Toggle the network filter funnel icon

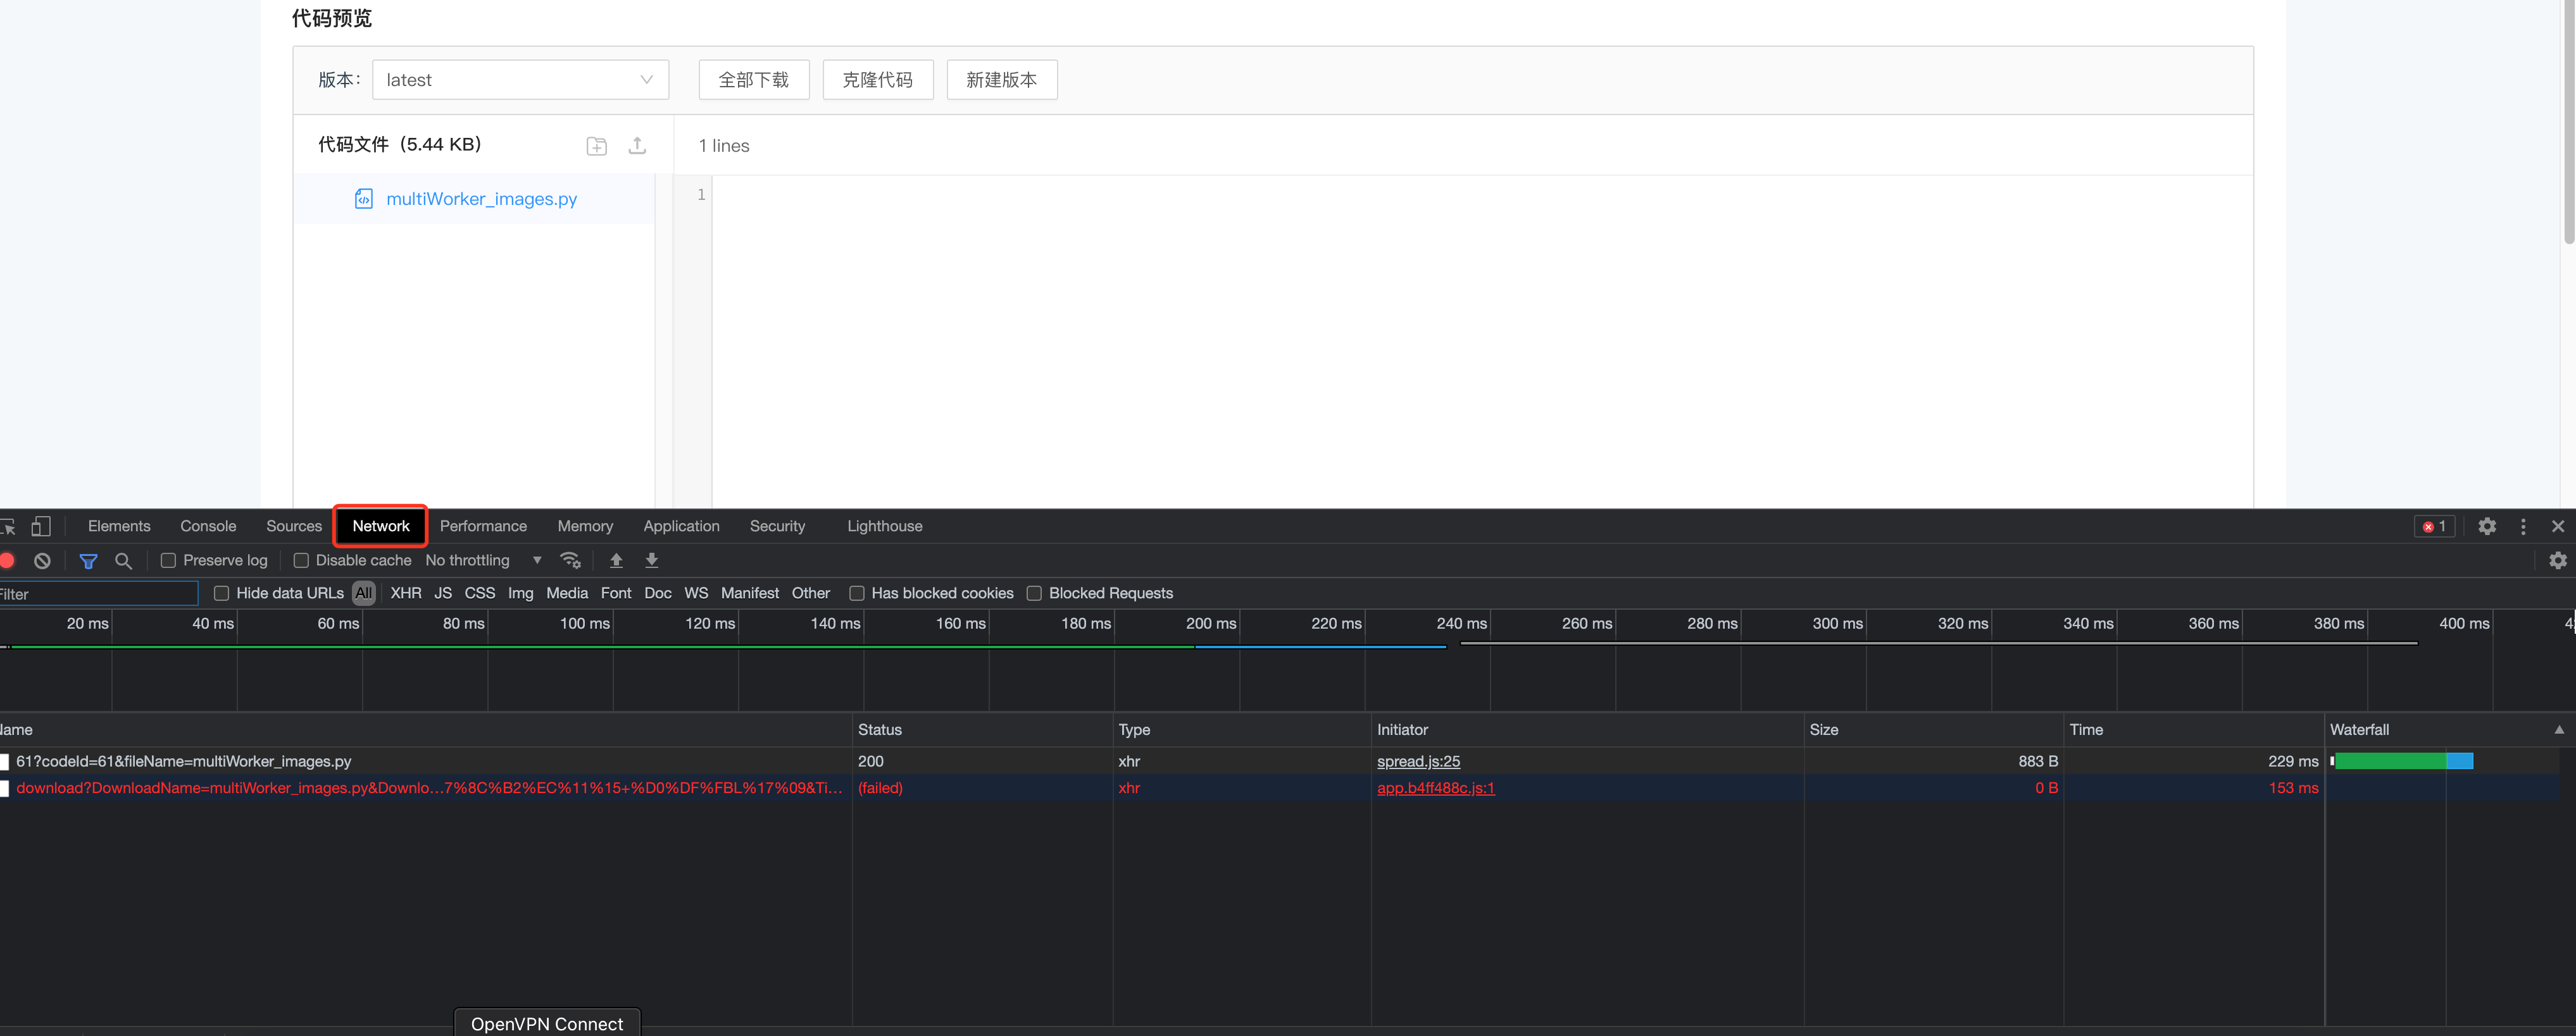click(x=88, y=560)
